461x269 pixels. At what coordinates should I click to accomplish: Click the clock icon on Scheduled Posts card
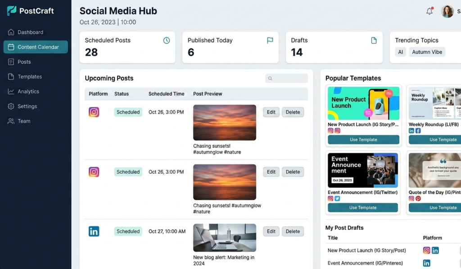[167, 40]
